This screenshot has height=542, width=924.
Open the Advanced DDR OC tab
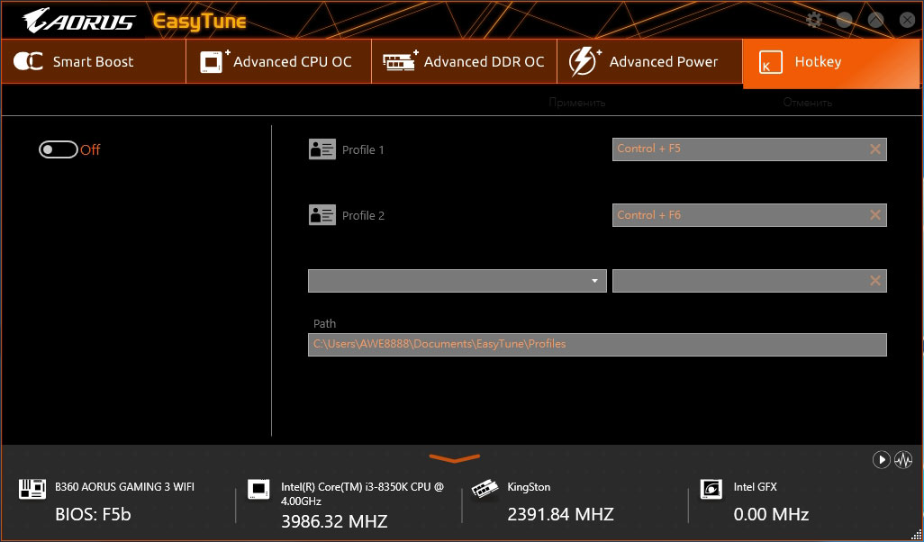click(x=465, y=62)
